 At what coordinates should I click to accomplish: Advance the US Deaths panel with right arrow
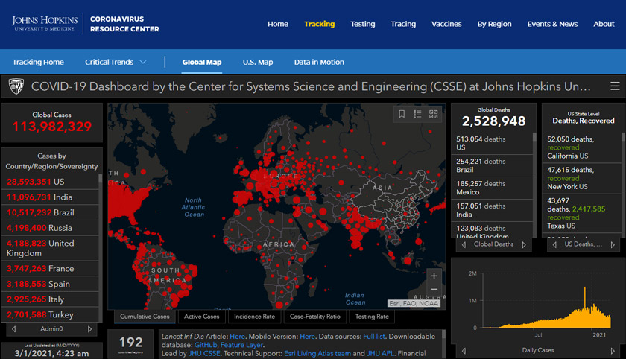(612, 244)
